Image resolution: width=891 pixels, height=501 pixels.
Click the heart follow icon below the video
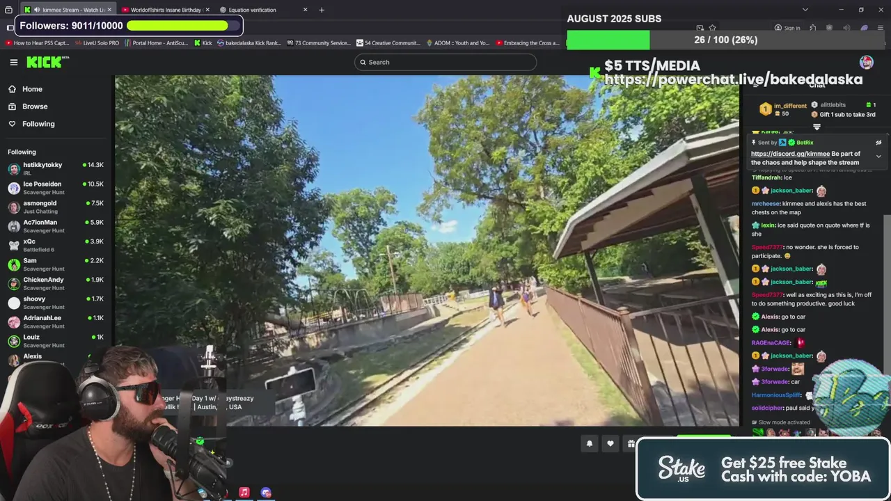point(610,444)
